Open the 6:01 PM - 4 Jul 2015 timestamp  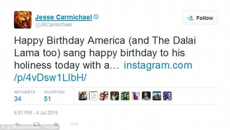tap(36, 113)
